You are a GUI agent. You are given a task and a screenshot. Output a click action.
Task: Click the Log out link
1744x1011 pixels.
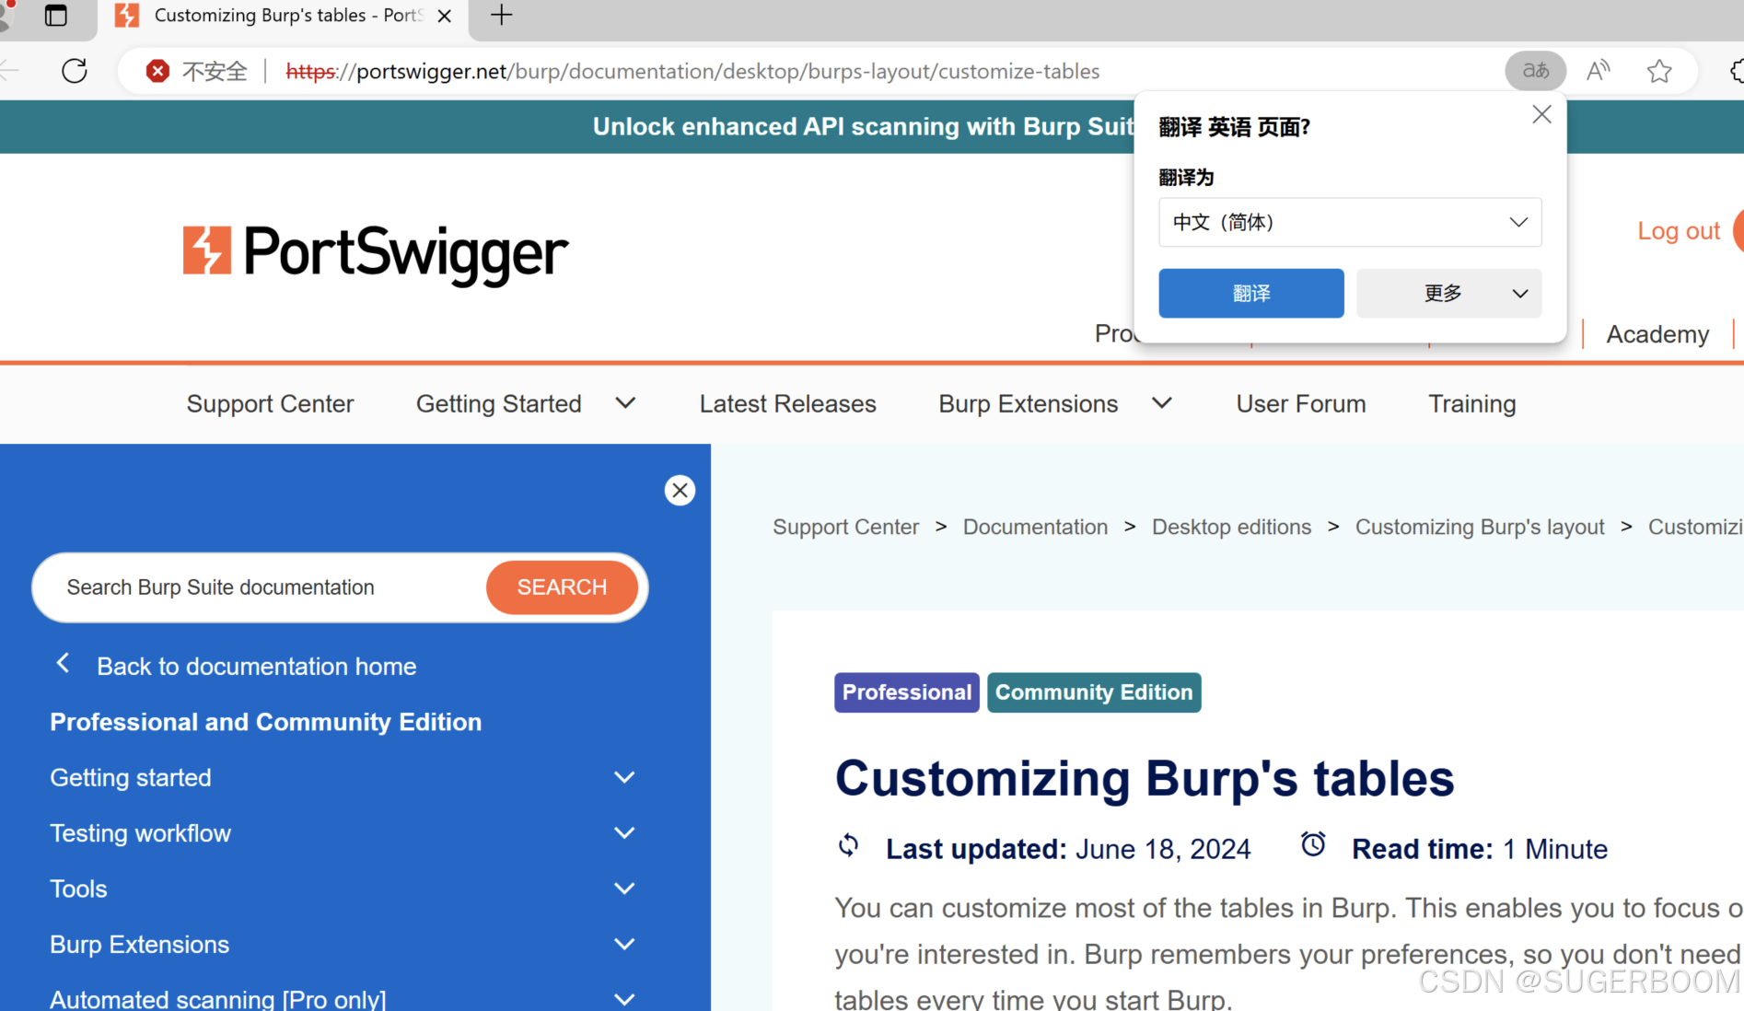click(1678, 230)
